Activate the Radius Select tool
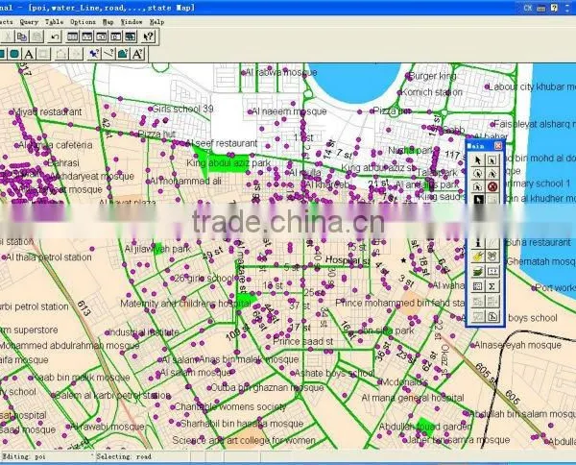The width and height of the screenshot is (576, 465). click(x=477, y=174)
